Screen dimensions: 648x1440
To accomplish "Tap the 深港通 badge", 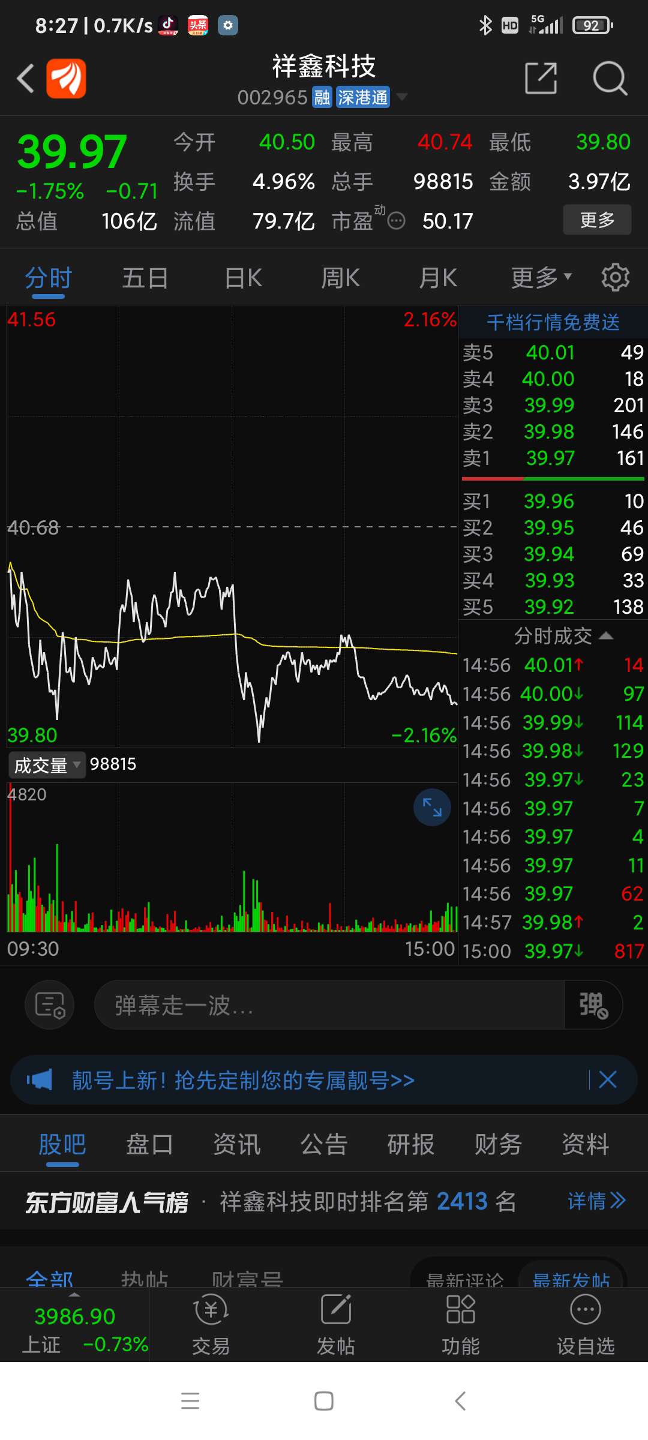I will point(362,97).
